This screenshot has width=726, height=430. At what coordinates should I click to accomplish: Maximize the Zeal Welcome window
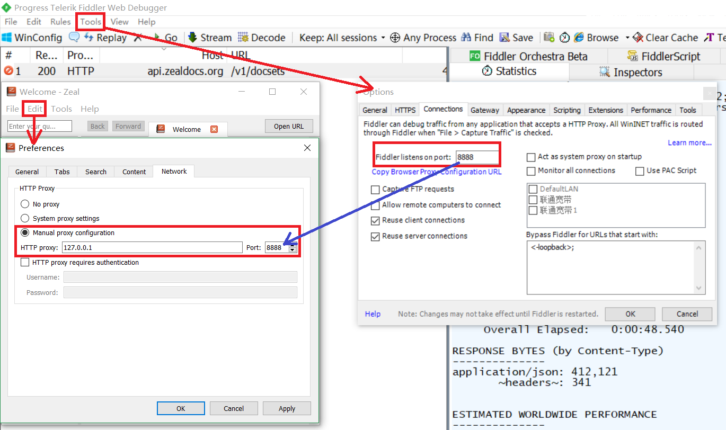pyautogui.click(x=272, y=92)
